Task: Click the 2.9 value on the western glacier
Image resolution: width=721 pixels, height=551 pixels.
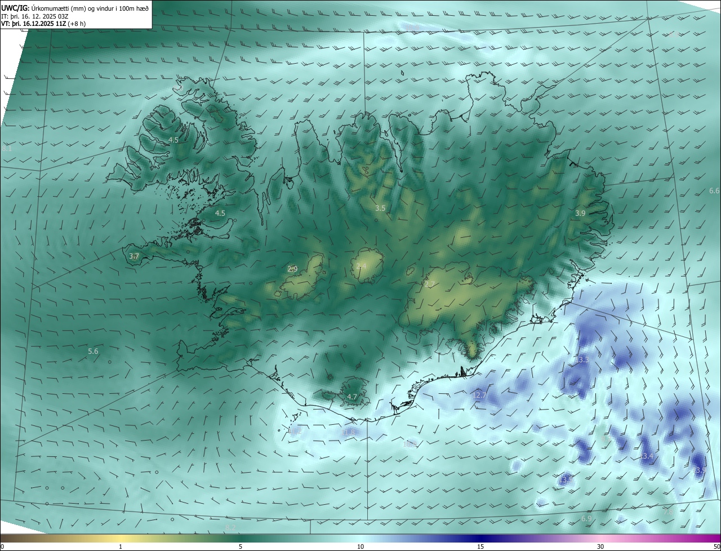Action: click(292, 269)
